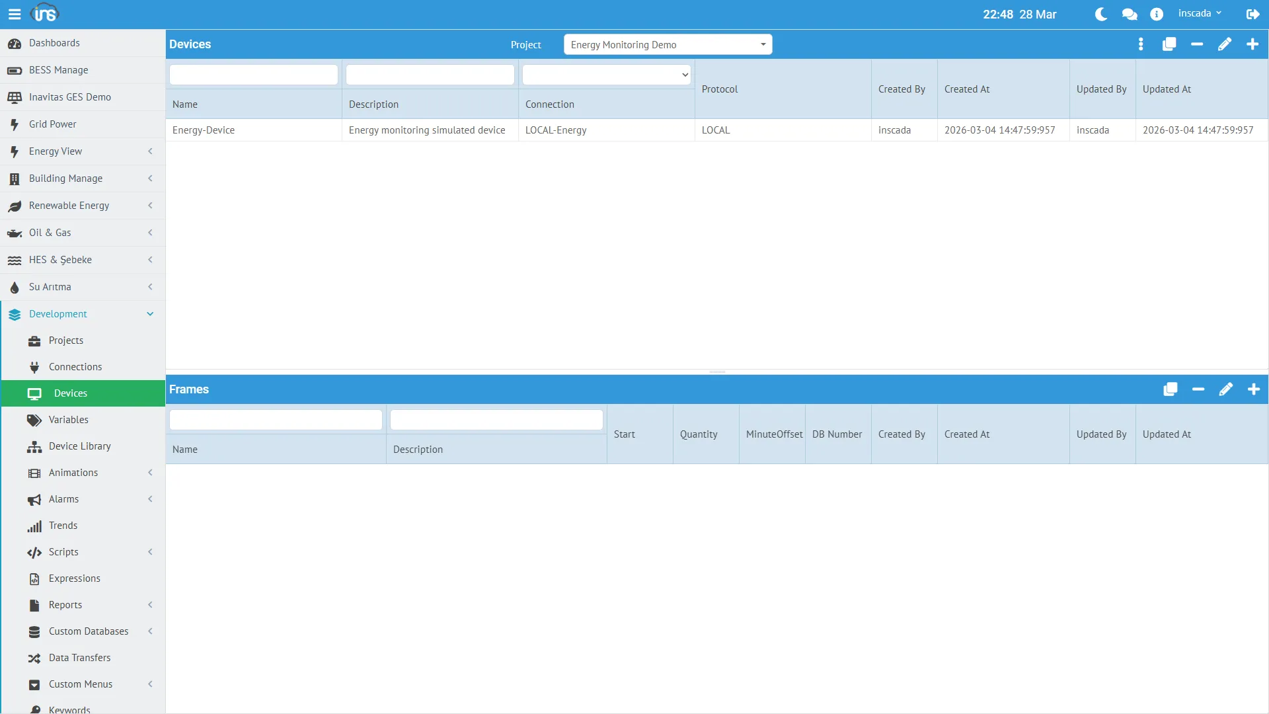The height and width of the screenshot is (714, 1269).
Task: Toggle sidebar with hamburger menu
Action: pos(15,14)
